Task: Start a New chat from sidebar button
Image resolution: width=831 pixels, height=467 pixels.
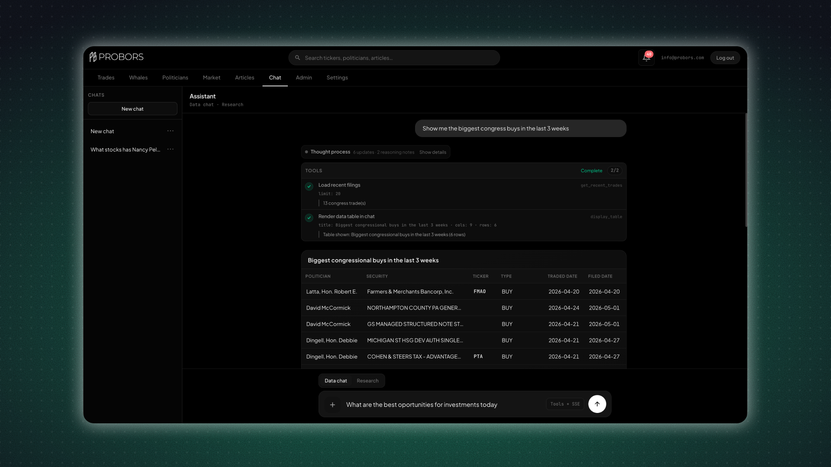Action: pyautogui.click(x=132, y=109)
